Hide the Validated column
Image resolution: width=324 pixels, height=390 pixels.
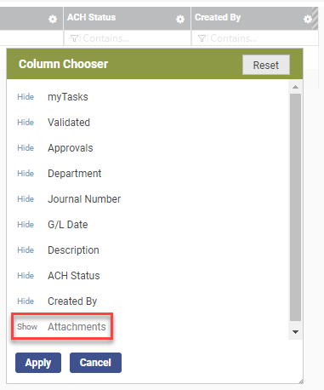[x=26, y=123]
